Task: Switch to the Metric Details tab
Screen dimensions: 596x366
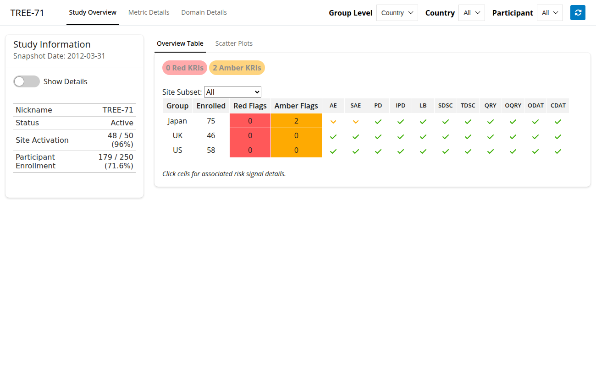Action: pos(149,12)
